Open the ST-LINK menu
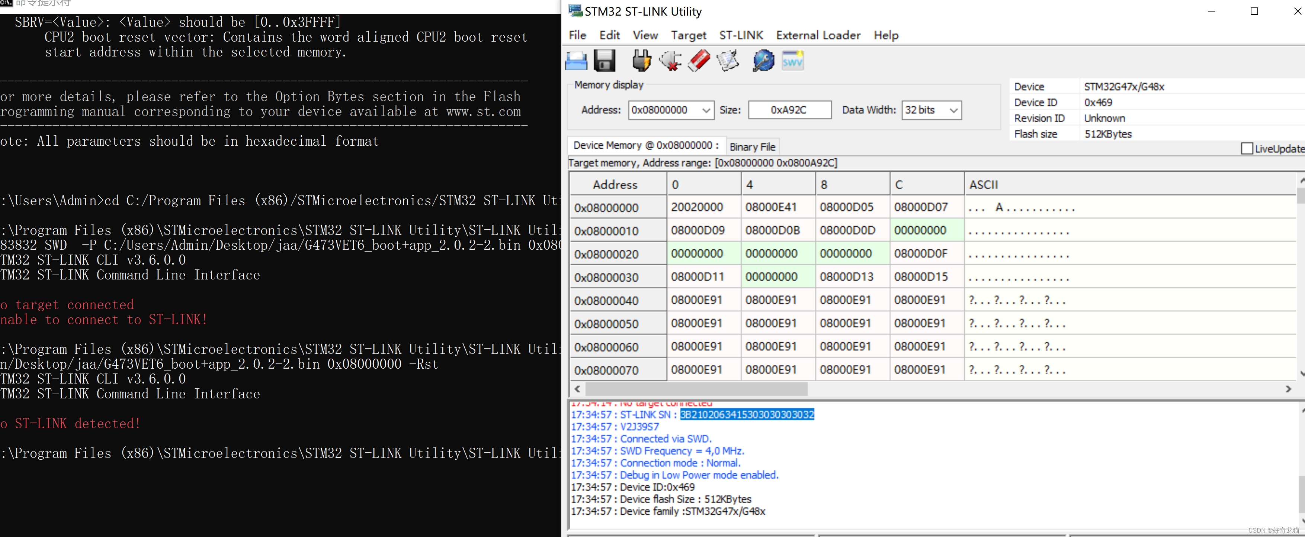1305x537 pixels. point(741,35)
